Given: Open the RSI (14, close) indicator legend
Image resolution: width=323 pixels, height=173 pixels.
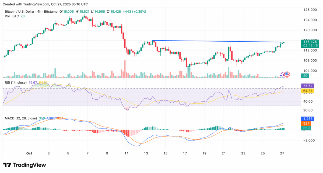Looking at the screenshot, I should click(x=15, y=82).
